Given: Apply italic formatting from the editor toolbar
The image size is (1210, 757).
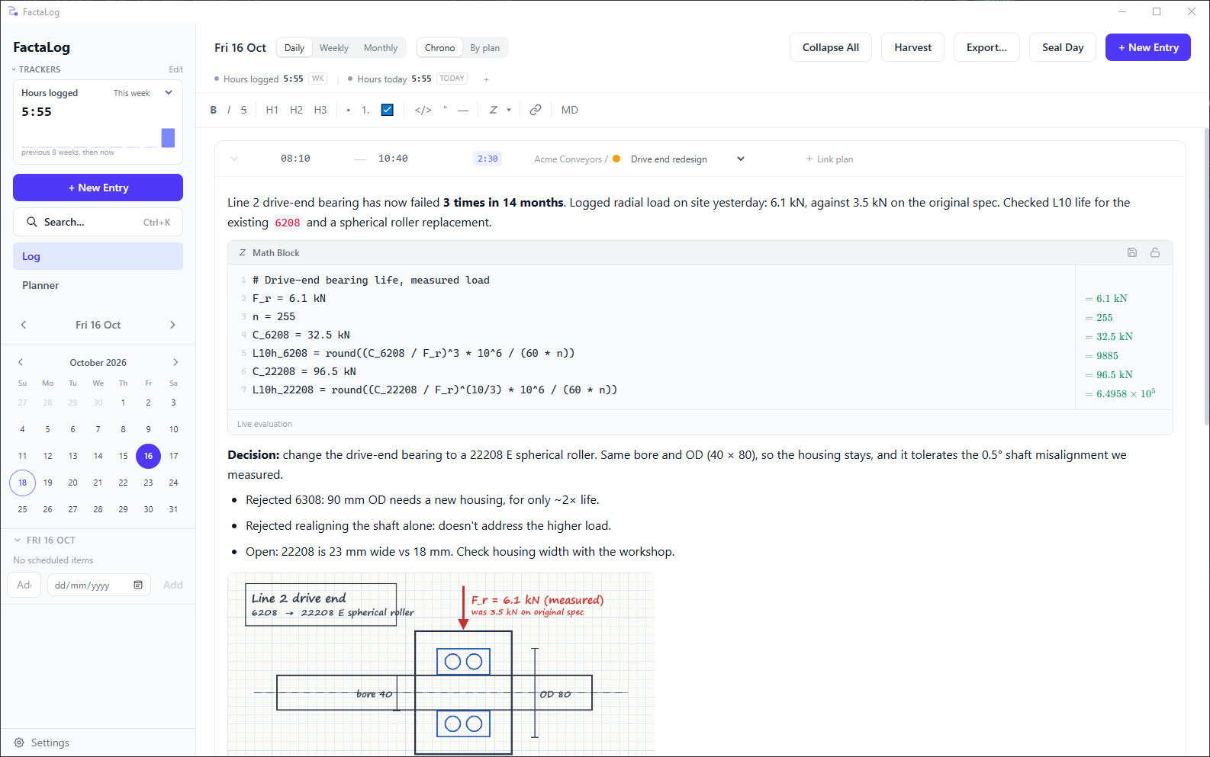Looking at the screenshot, I should point(229,110).
